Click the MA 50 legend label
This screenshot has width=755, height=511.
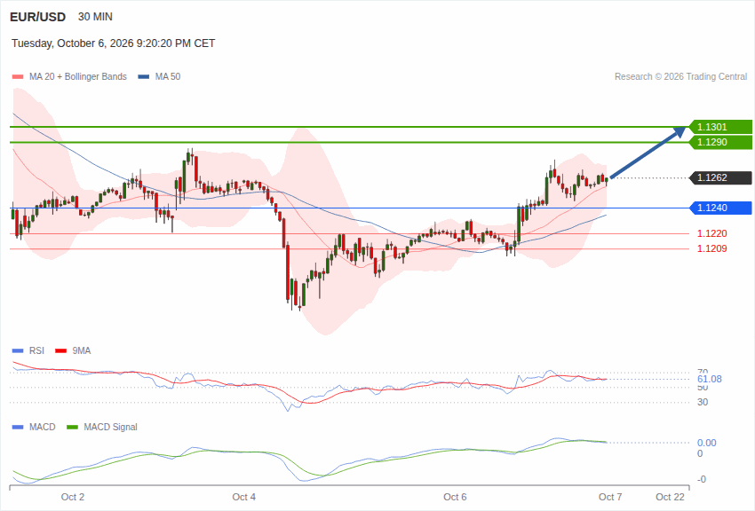tap(168, 76)
